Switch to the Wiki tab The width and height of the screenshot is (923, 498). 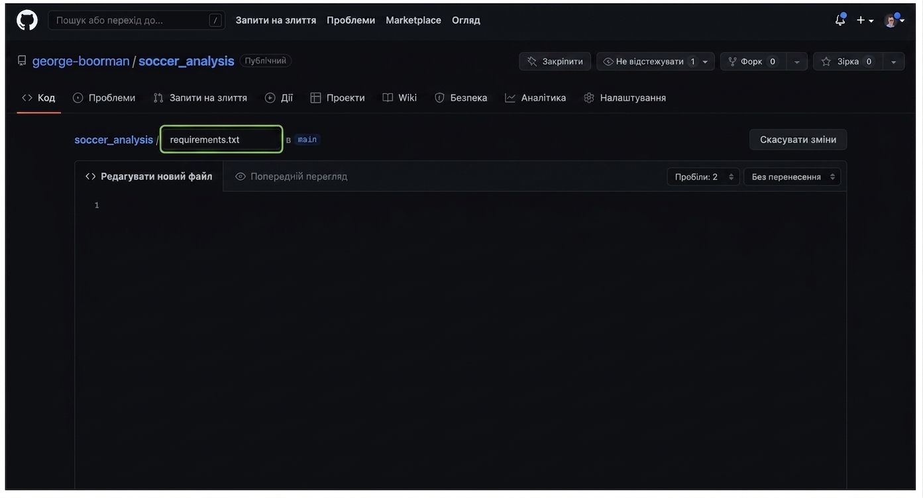[400, 98]
